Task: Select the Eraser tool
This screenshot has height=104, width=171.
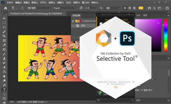Action: click(4, 67)
